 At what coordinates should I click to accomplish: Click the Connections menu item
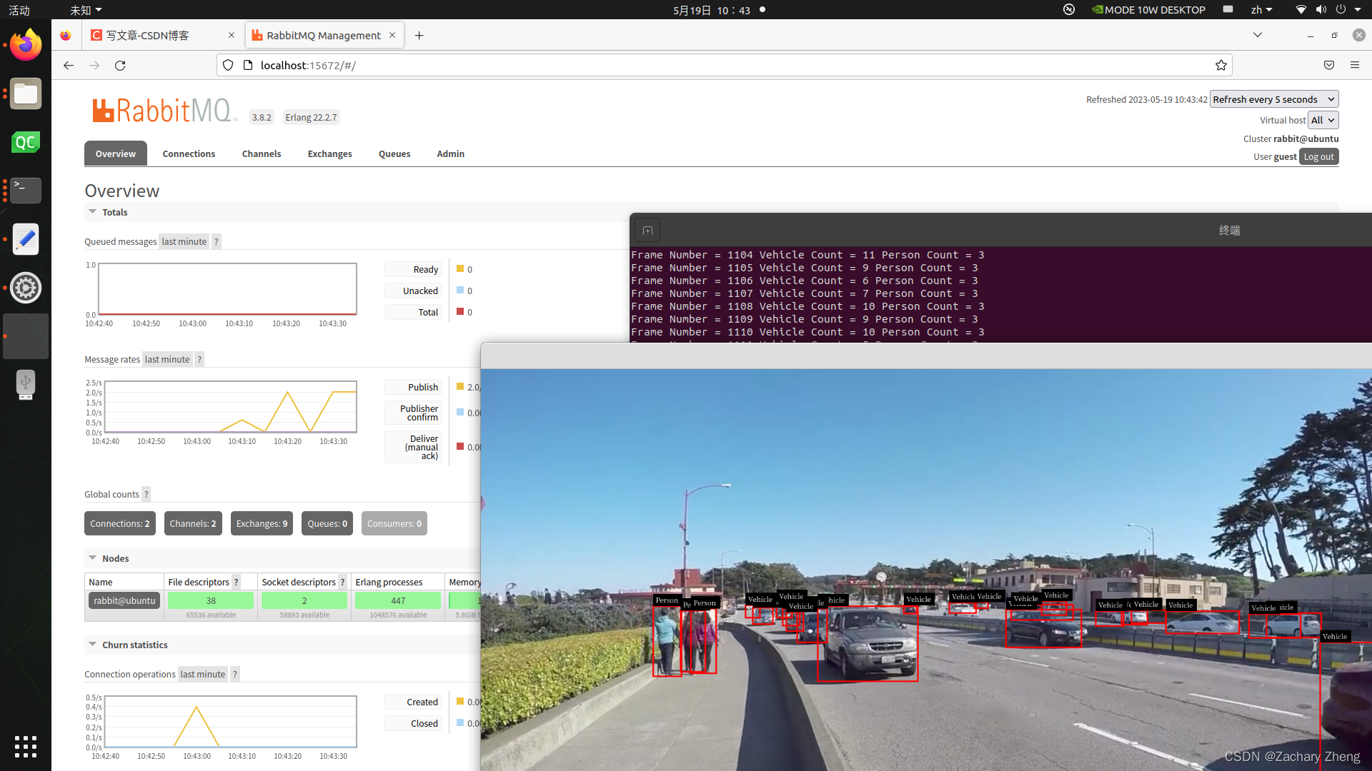tap(189, 153)
